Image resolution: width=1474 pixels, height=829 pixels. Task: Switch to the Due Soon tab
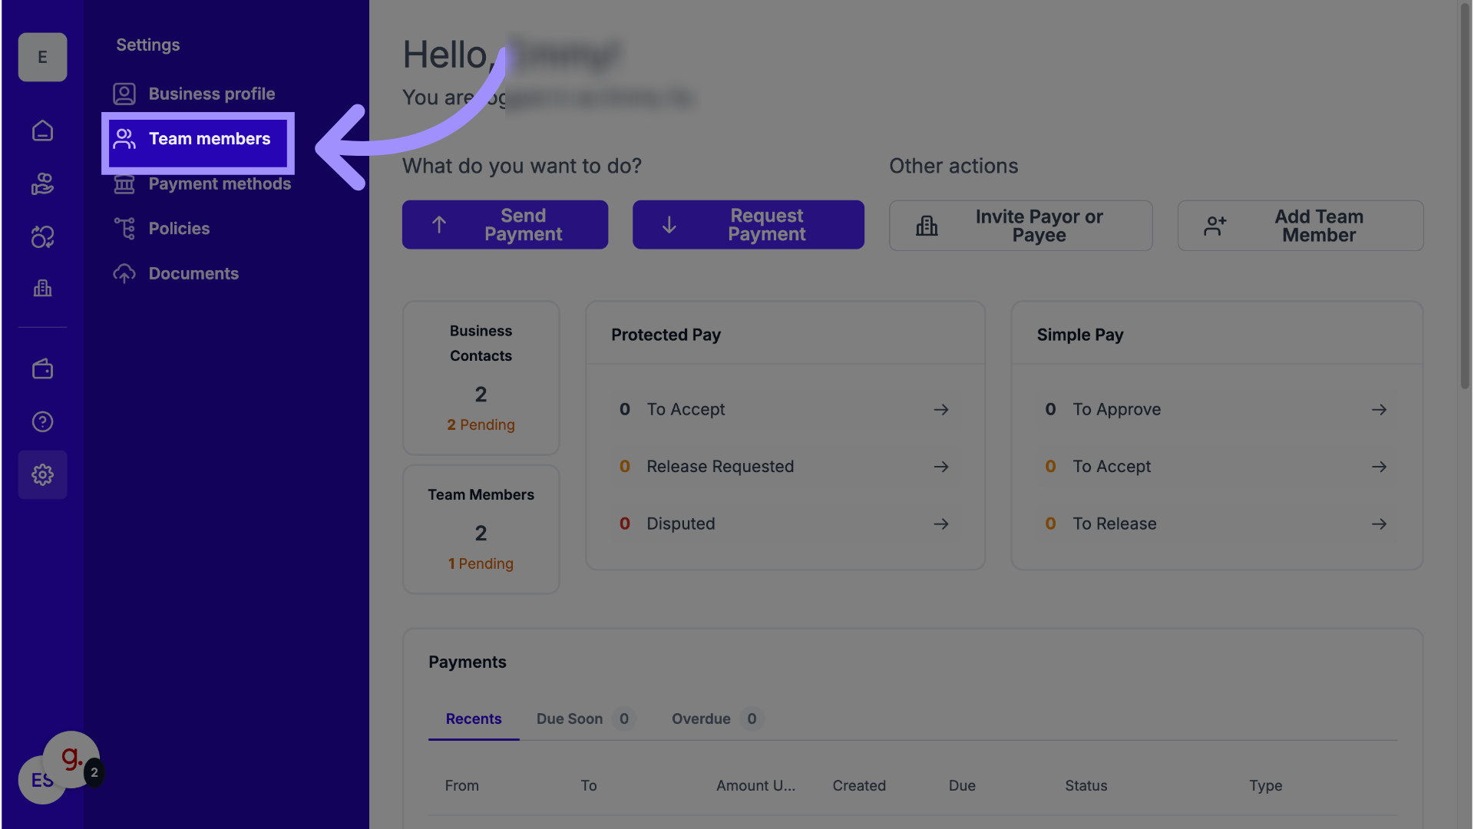tap(570, 719)
